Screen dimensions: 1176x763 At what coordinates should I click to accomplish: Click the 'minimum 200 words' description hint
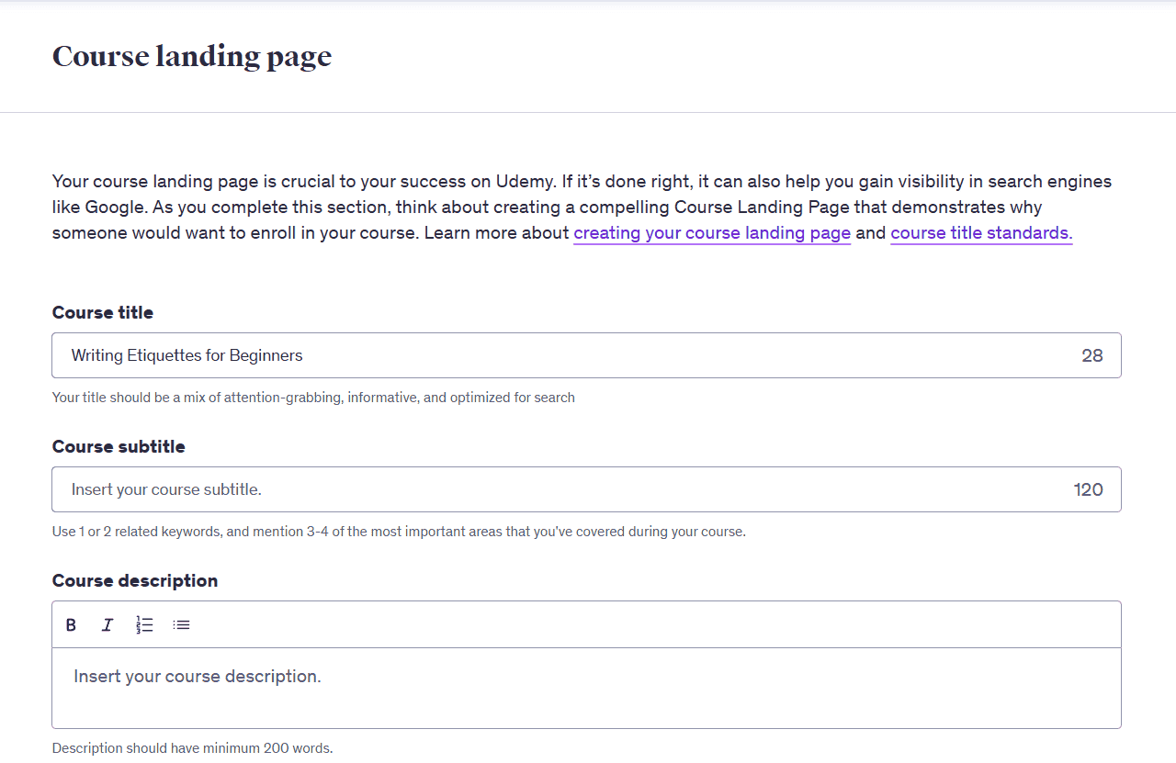pyautogui.click(x=192, y=748)
